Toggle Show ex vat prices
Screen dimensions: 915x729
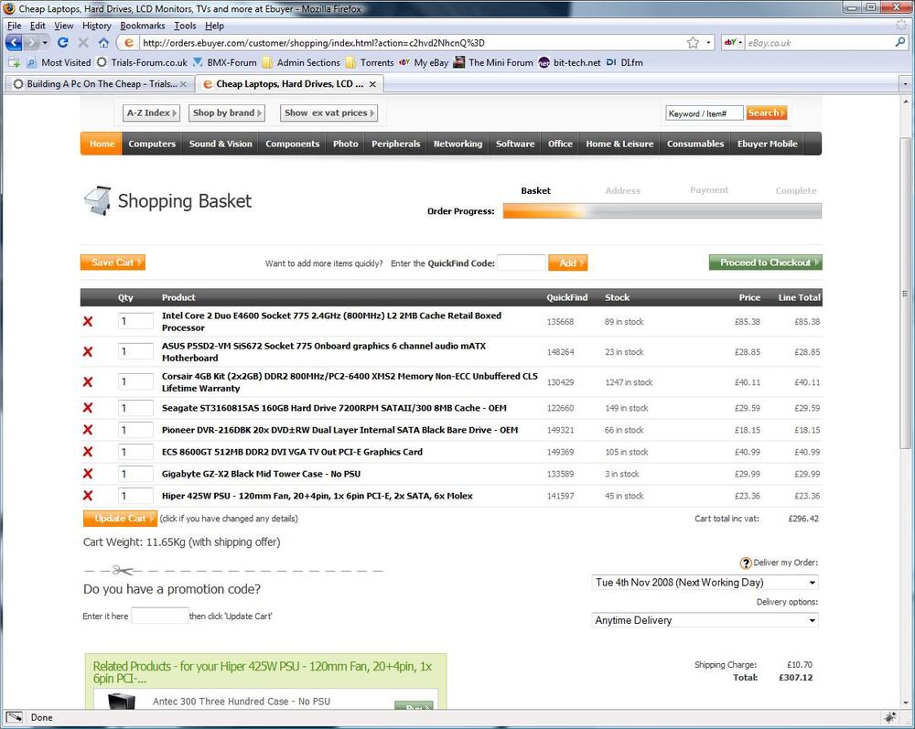[x=329, y=113]
